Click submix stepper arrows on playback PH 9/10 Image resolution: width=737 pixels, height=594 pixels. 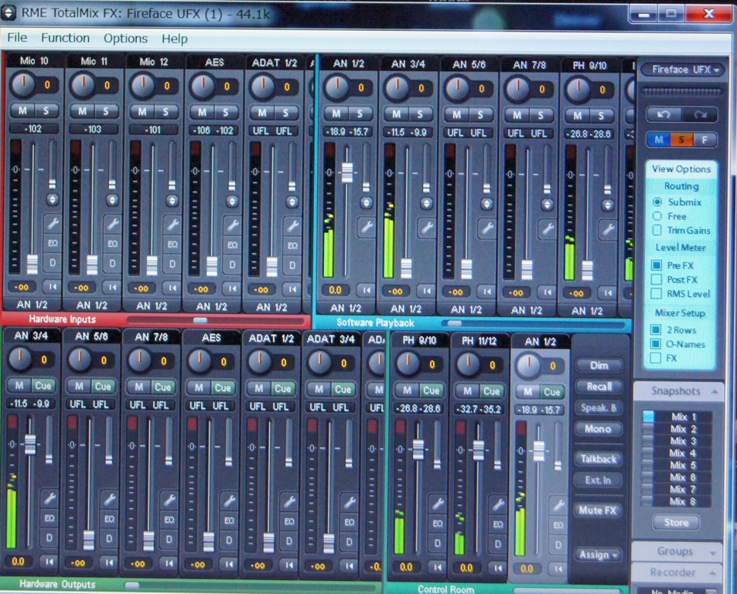(608, 206)
